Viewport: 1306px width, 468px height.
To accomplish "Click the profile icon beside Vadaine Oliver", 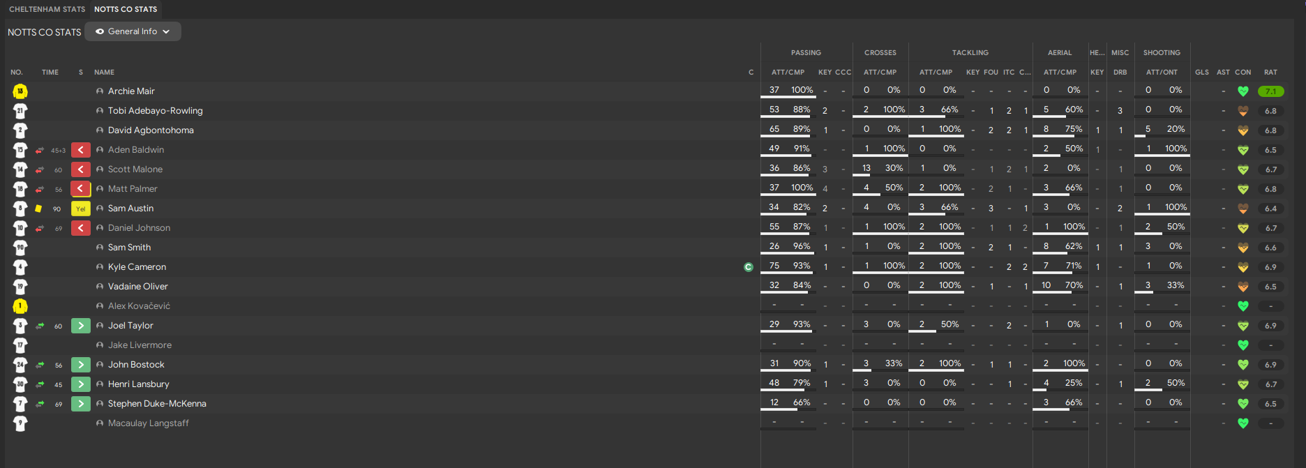I will coord(100,287).
